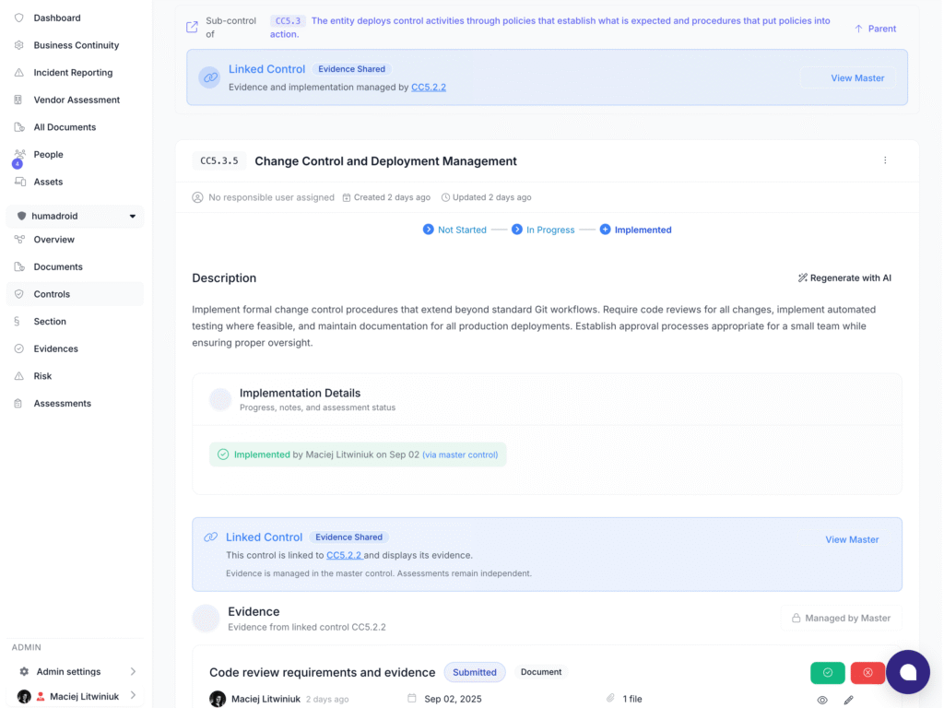
Task: Click the eye icon to view evidence
Action: [x=822, y=700]
